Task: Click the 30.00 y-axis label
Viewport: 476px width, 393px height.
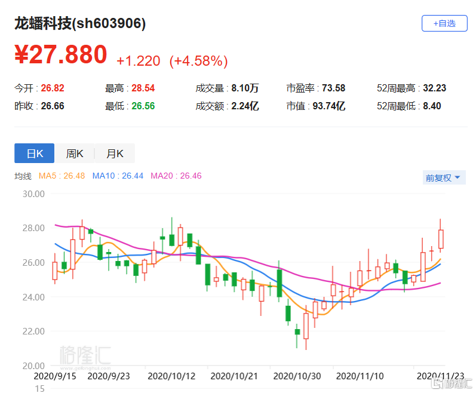Action: pyautogui.click(x=33, y=194)
